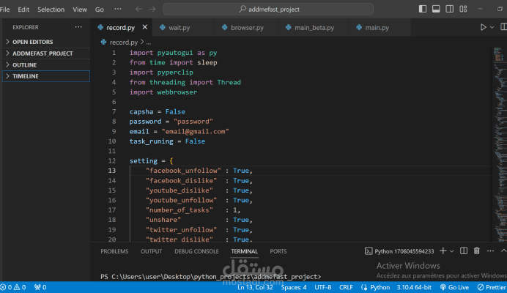Click the "email@gmail.com" string on line 9
Viewport: 507px width, 293px height.
point(195,131)
